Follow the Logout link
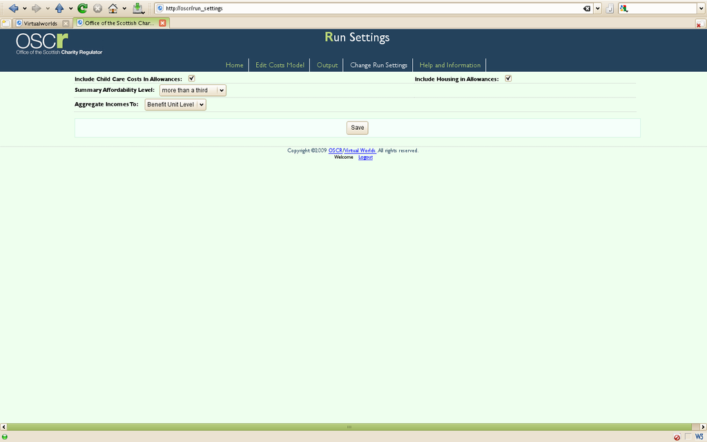The image size is (707, 442). (365, 157)
